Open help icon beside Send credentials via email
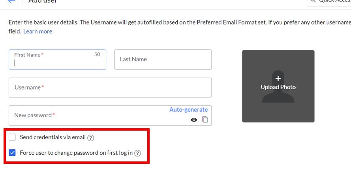Image resolution: width=351 pixels, height=193 pixels. pyautogui.click(x=90, y=138)
